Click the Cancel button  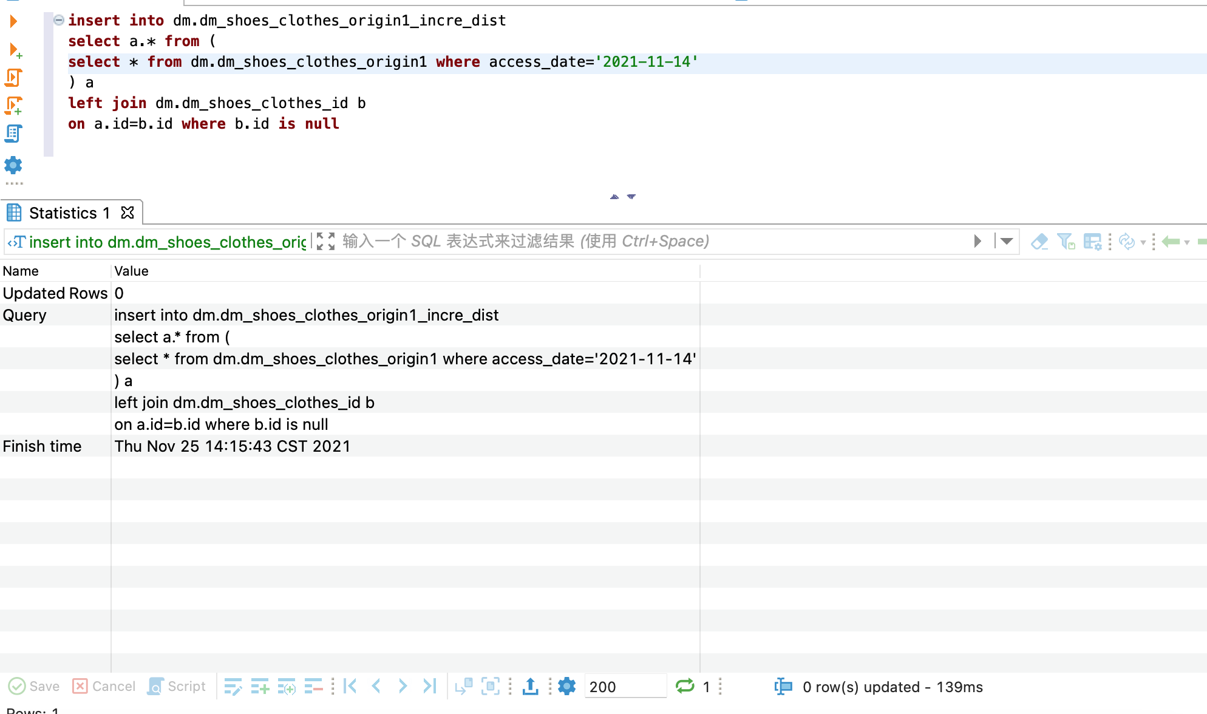click(104, 686)
